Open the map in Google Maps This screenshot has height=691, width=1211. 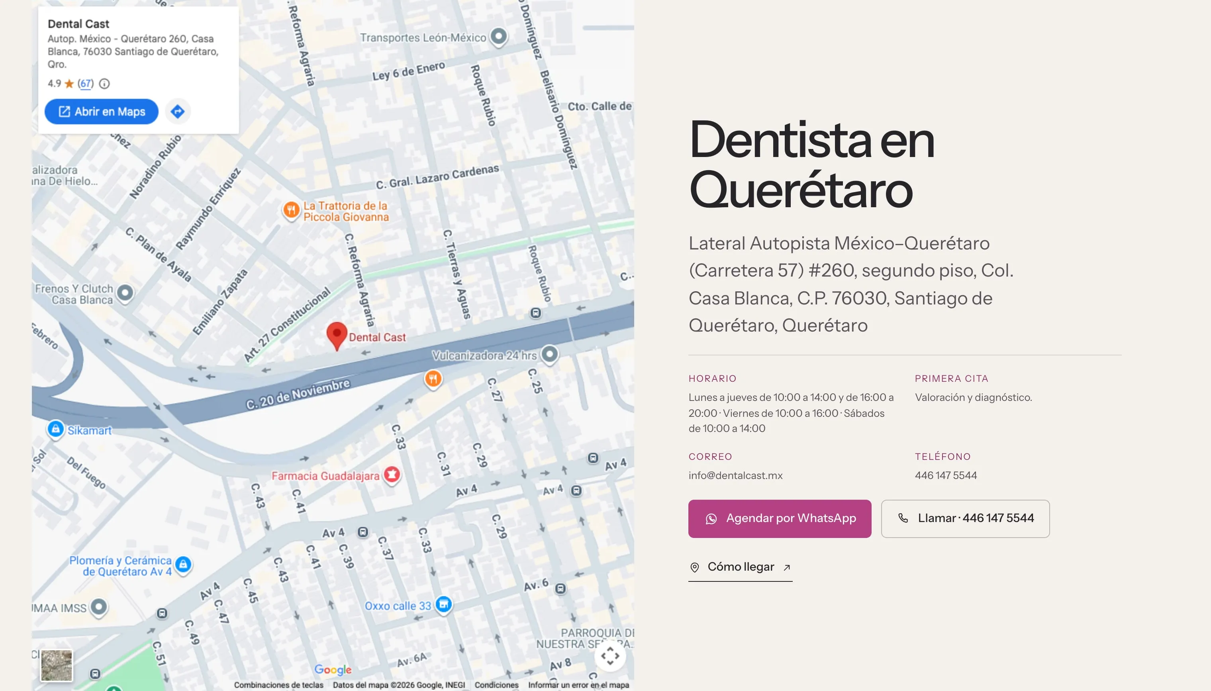tap(101, 112)
